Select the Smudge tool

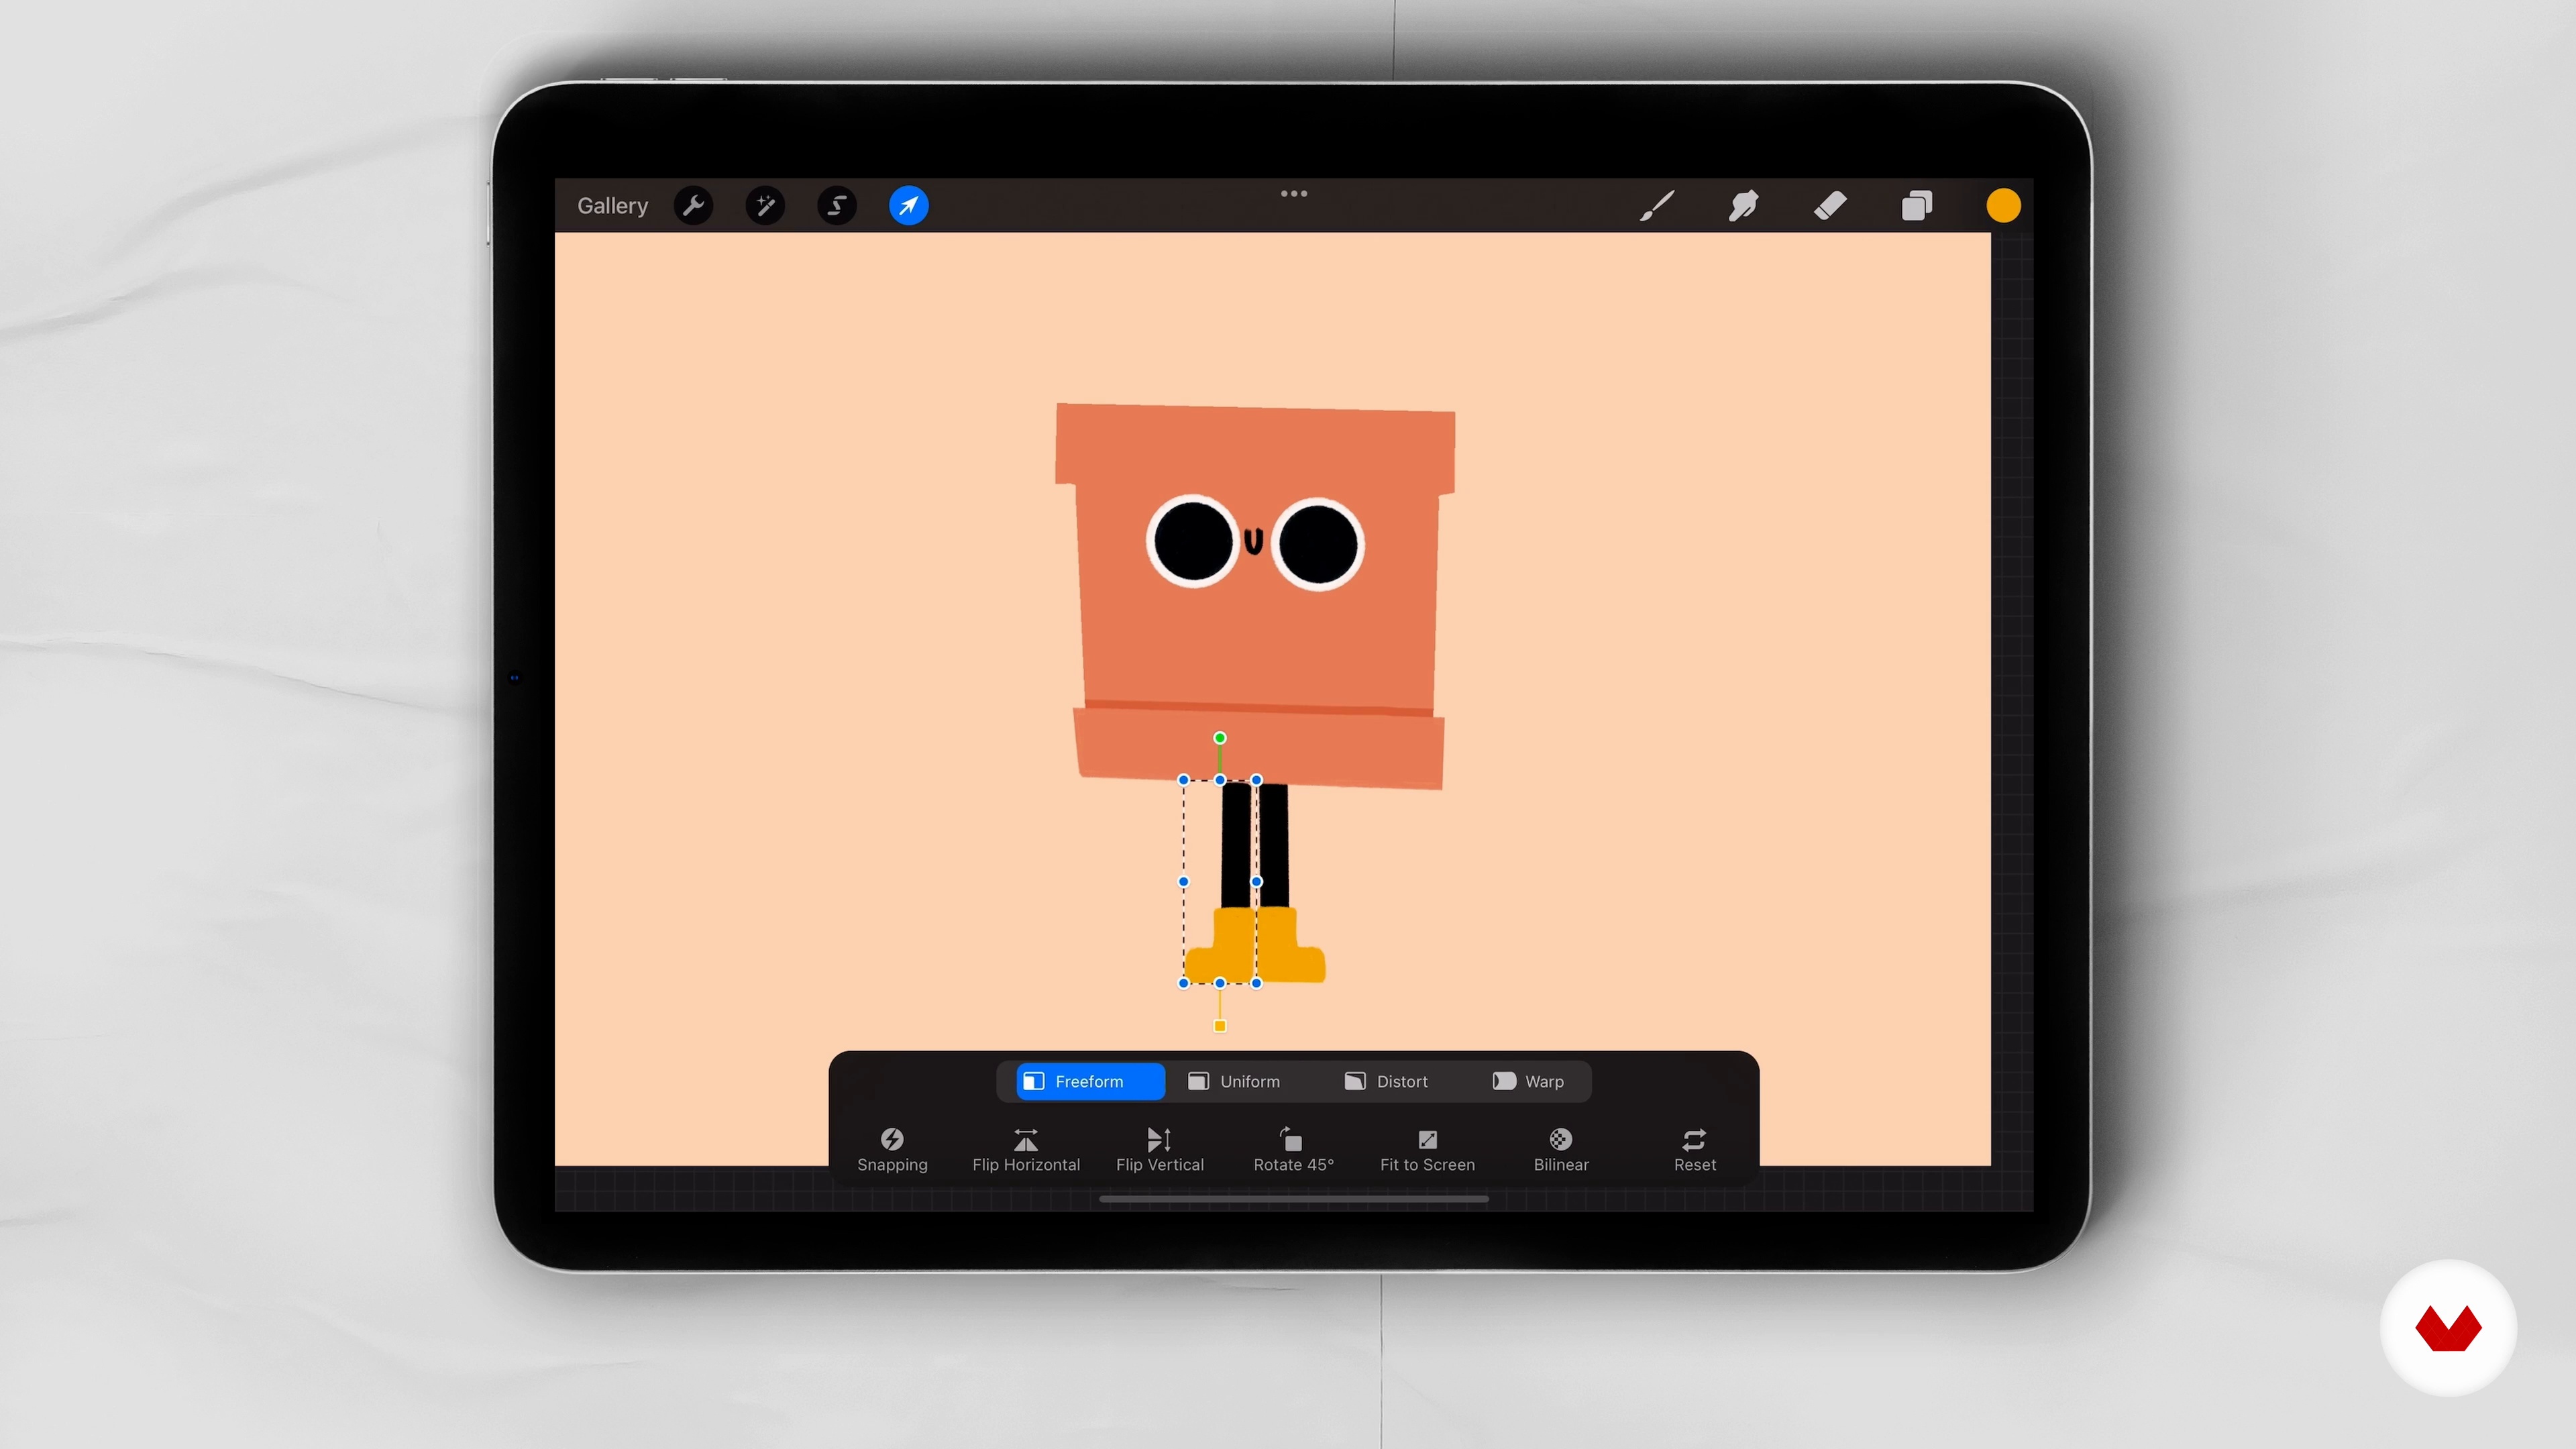pos(1743,206)
